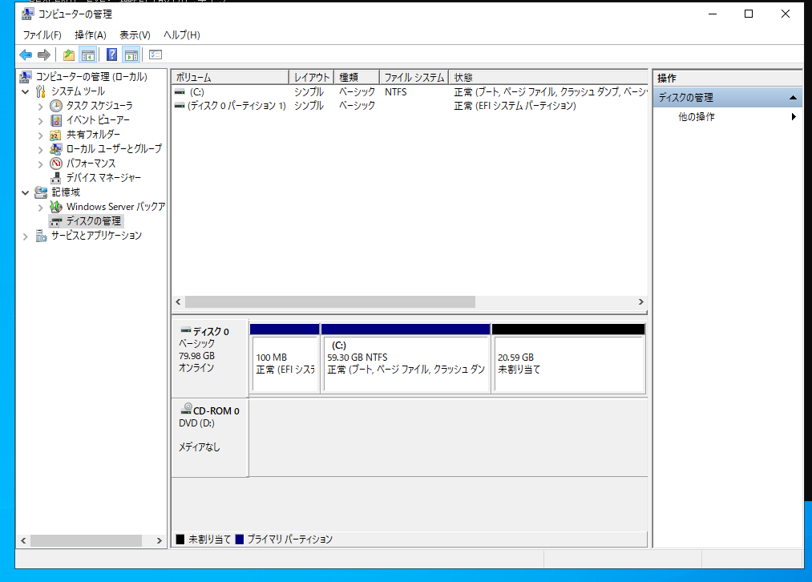This screenshot has height=582, width=812.
Task: Click the Back arrow in the toolbar
Action: point(26,55)
